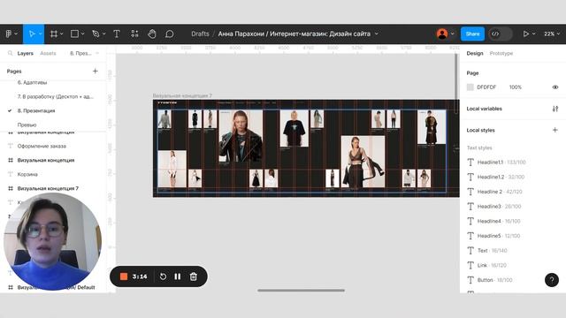Select the Move tool

pos(32,34)
